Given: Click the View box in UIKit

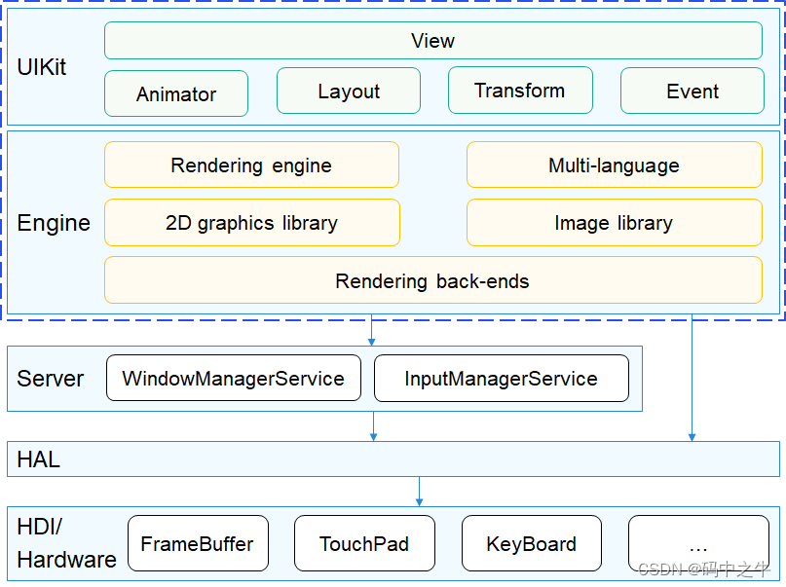Looking at the screenshot, I should (x=433, y=41).
